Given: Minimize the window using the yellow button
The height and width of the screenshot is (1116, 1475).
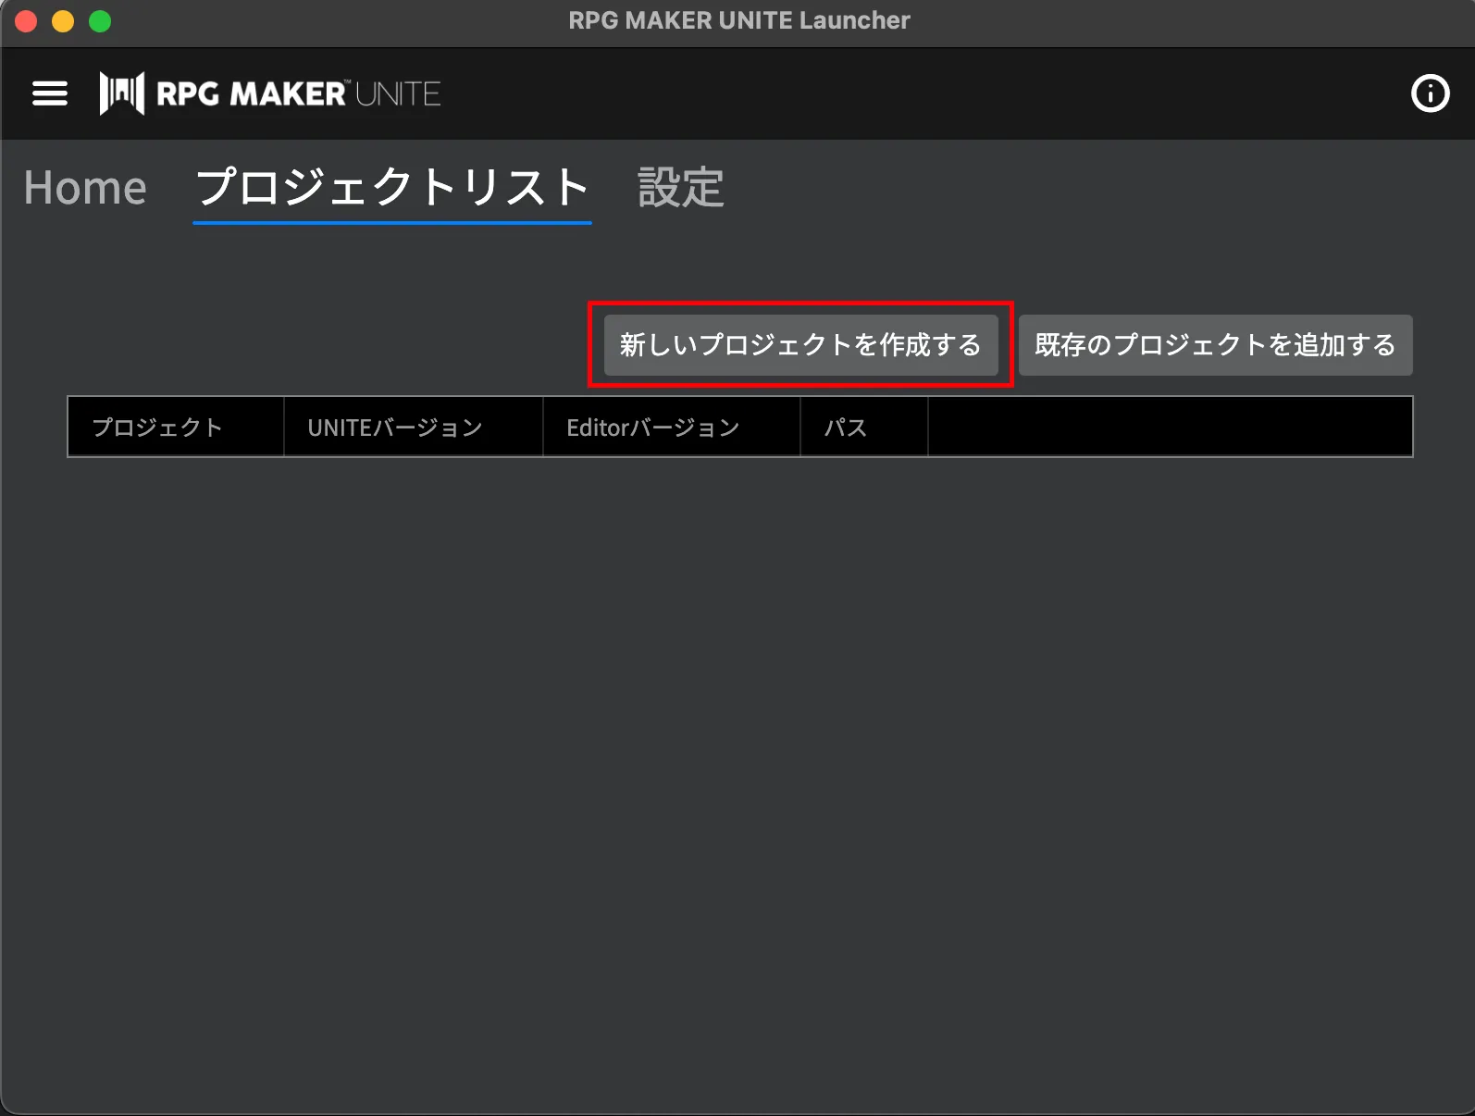Looking at the screenshot, I should [63, 21].
